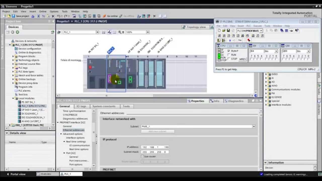Click the open folder icon in PLCSIM
Viewport: 322px width, 181px height.
(x=224, y=31)
